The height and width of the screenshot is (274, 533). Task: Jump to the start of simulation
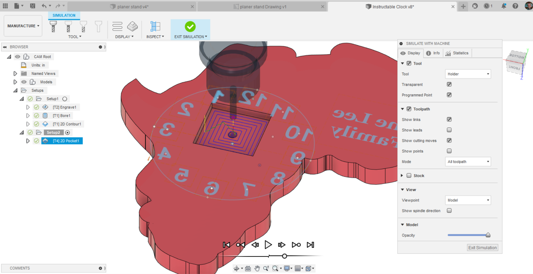(x=226, y=245)
